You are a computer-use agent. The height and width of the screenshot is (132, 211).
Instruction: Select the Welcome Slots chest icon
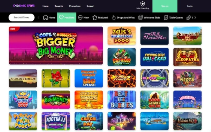point(140,17)
